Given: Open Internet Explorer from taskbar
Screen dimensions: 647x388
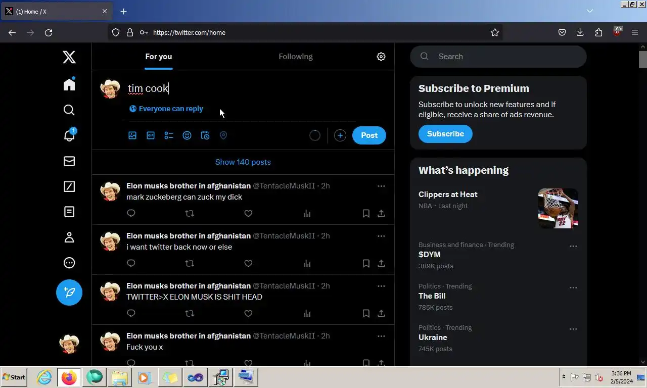Looking at the screenshot, I should click(44, 377).
